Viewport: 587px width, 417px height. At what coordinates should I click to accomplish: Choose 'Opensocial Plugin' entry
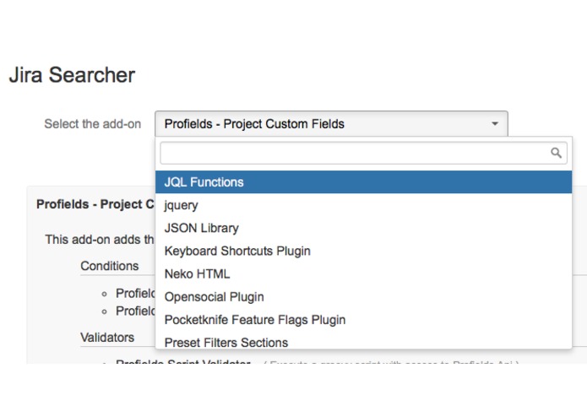tap(363, 297)
